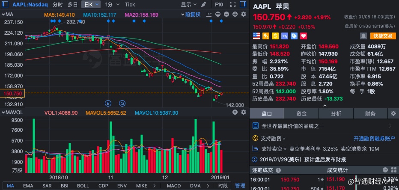Close the MAVOL volume indicator panel
399x190 pixels.
(x=235, y=112)
